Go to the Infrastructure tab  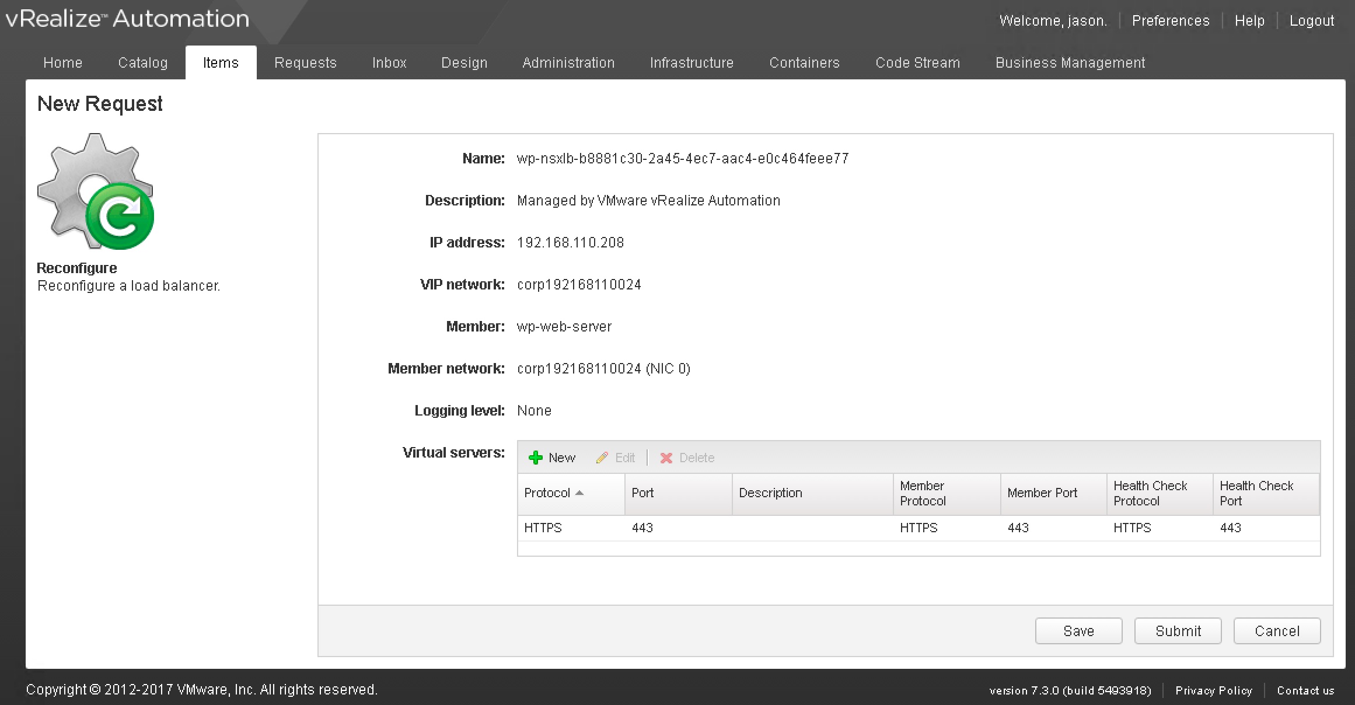click(692, 63)
